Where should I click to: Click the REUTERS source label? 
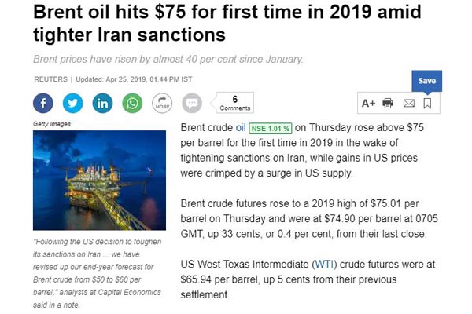pos(51,79)
